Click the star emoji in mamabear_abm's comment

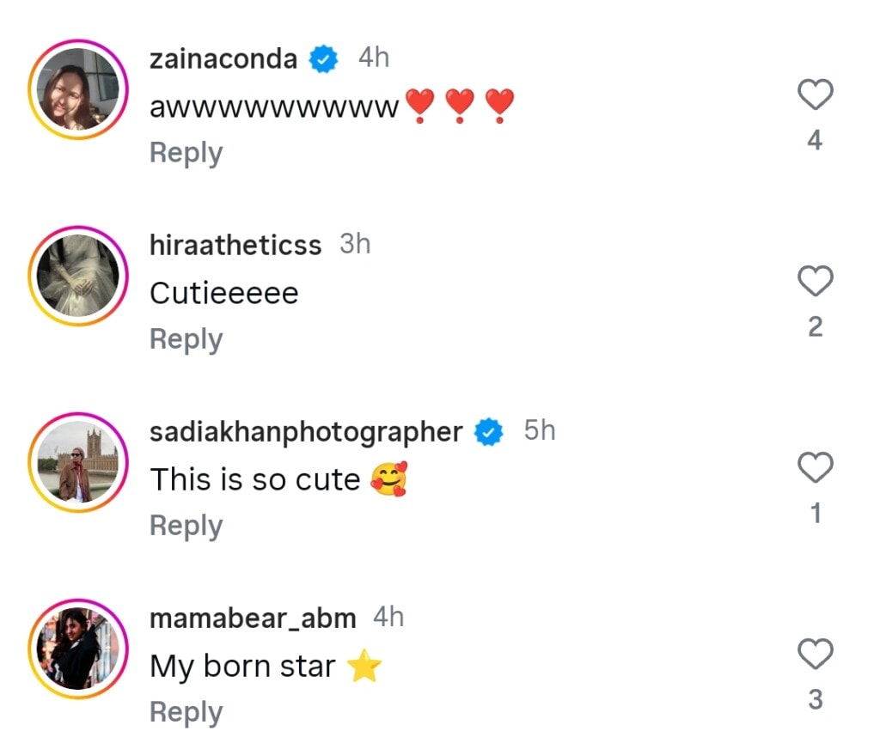tap(364, 666)
